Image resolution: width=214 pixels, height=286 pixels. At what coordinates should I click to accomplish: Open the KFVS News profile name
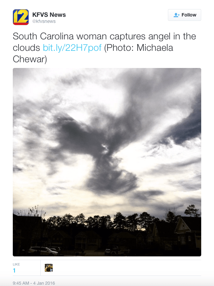49,15
